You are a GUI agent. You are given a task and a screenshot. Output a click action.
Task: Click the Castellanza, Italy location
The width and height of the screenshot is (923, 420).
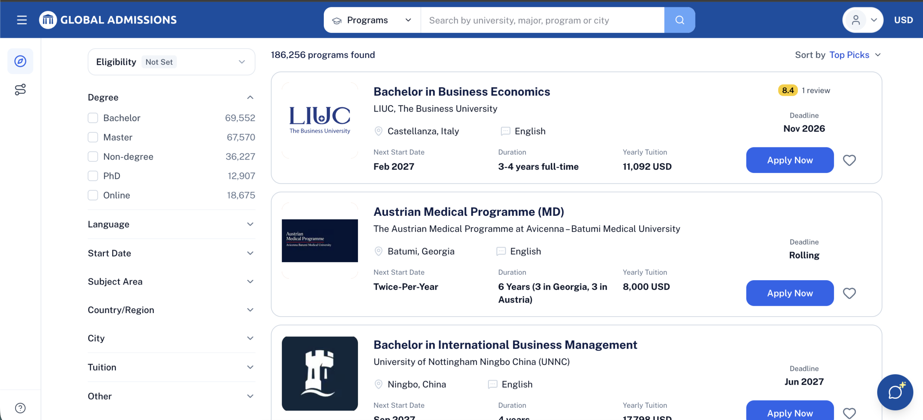click(423, 131)
